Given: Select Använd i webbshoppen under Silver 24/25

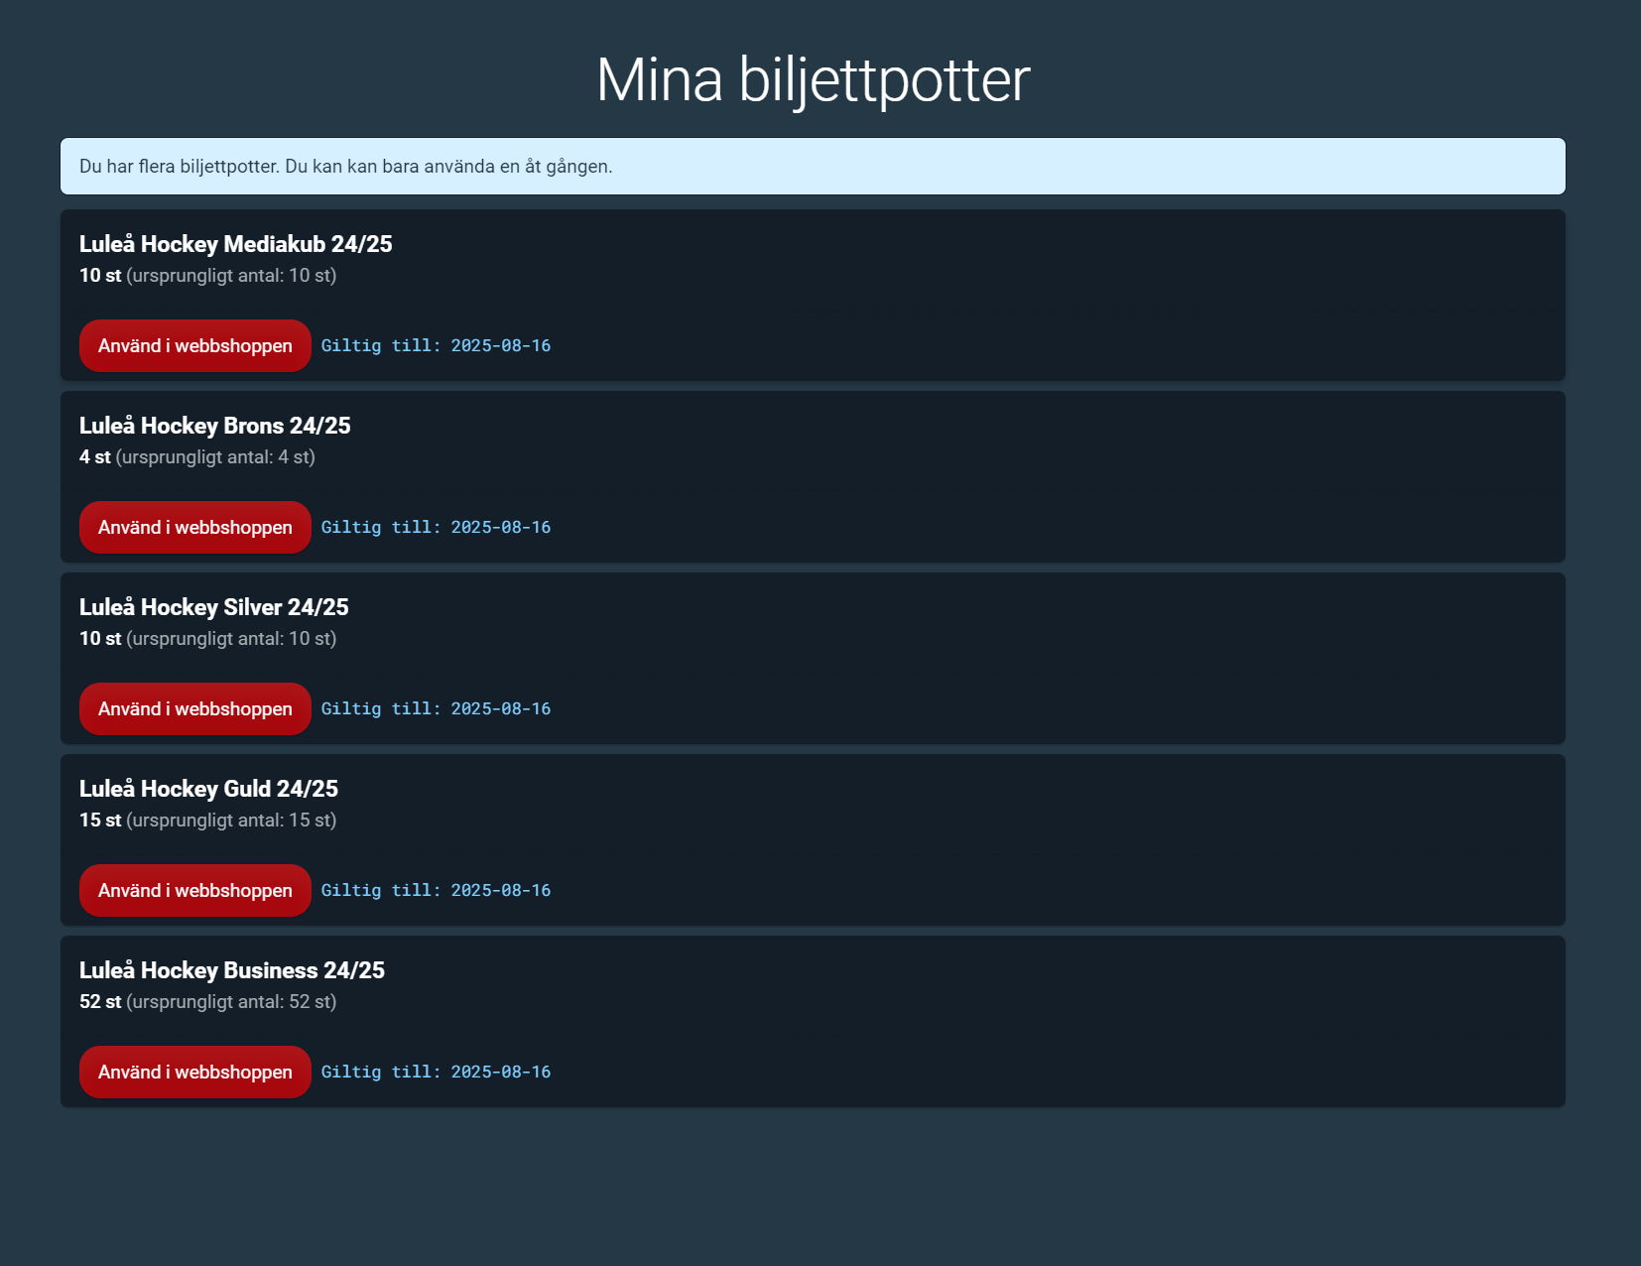Looking at the screenshot, I should (x=195, y=708).
